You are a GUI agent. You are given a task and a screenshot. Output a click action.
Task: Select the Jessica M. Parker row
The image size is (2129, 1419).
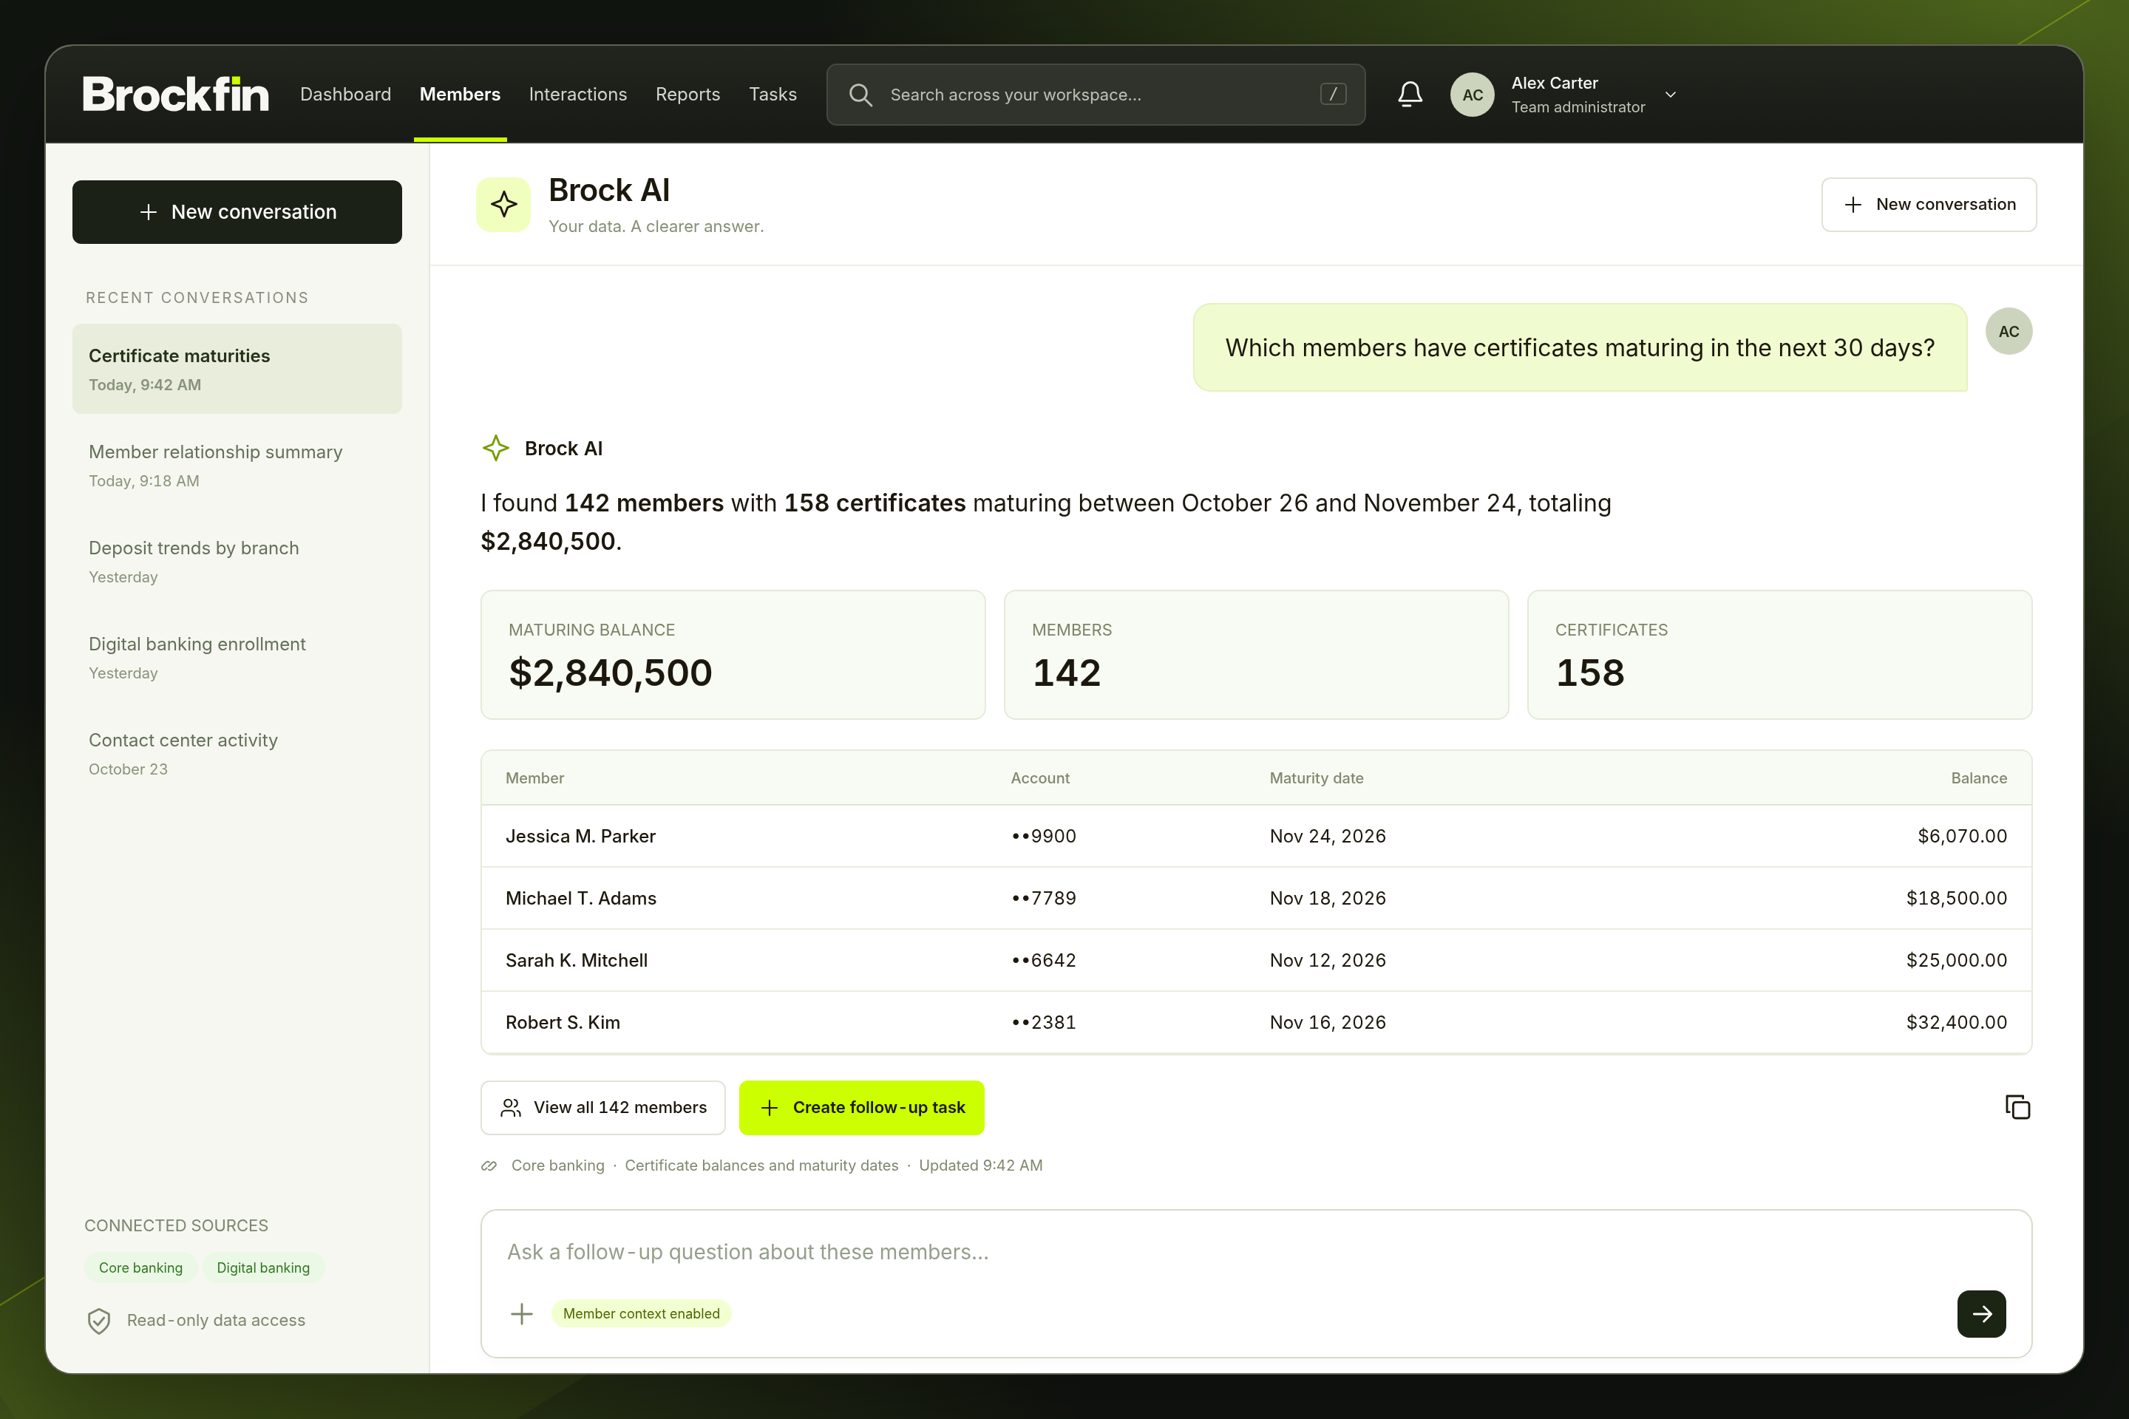(1257, 836)
